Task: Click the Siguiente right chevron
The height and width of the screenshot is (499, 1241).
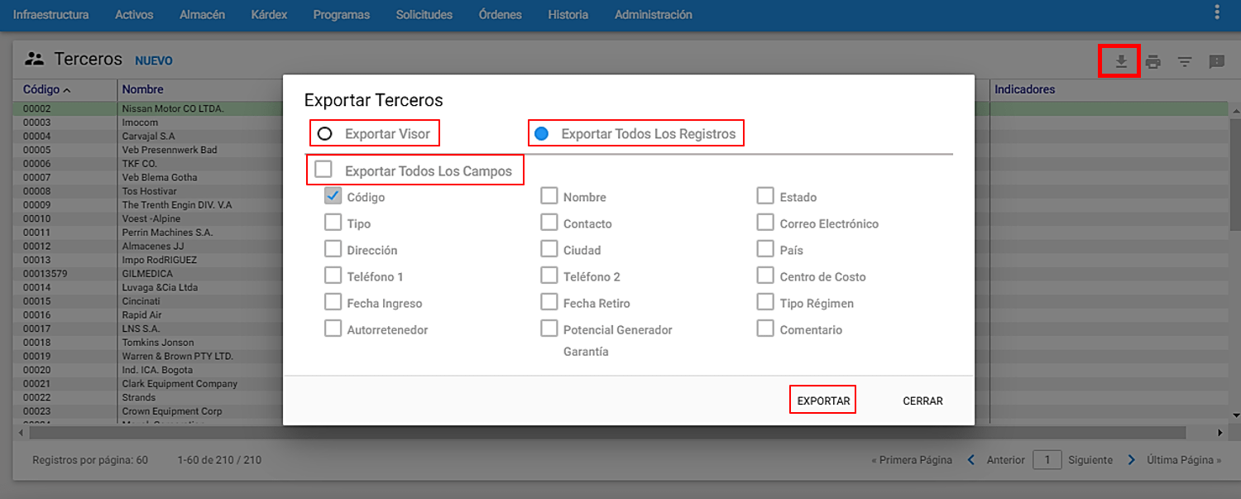Action: pyautogui.click(x=1131, y=459)
